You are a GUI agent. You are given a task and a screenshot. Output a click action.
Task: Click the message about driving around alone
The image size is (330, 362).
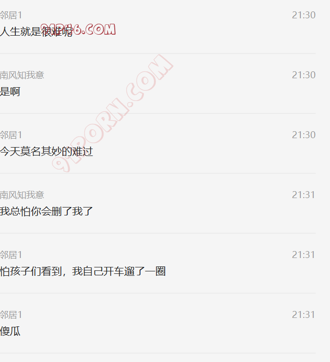tap(83, 271)
